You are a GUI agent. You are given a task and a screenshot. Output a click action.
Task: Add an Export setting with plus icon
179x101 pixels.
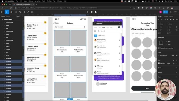click(x=176, y=77)
